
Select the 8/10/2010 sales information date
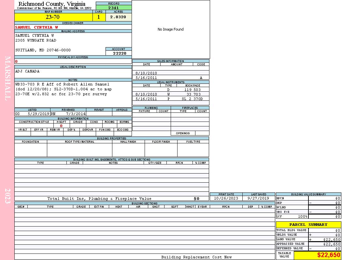[146, 73]
